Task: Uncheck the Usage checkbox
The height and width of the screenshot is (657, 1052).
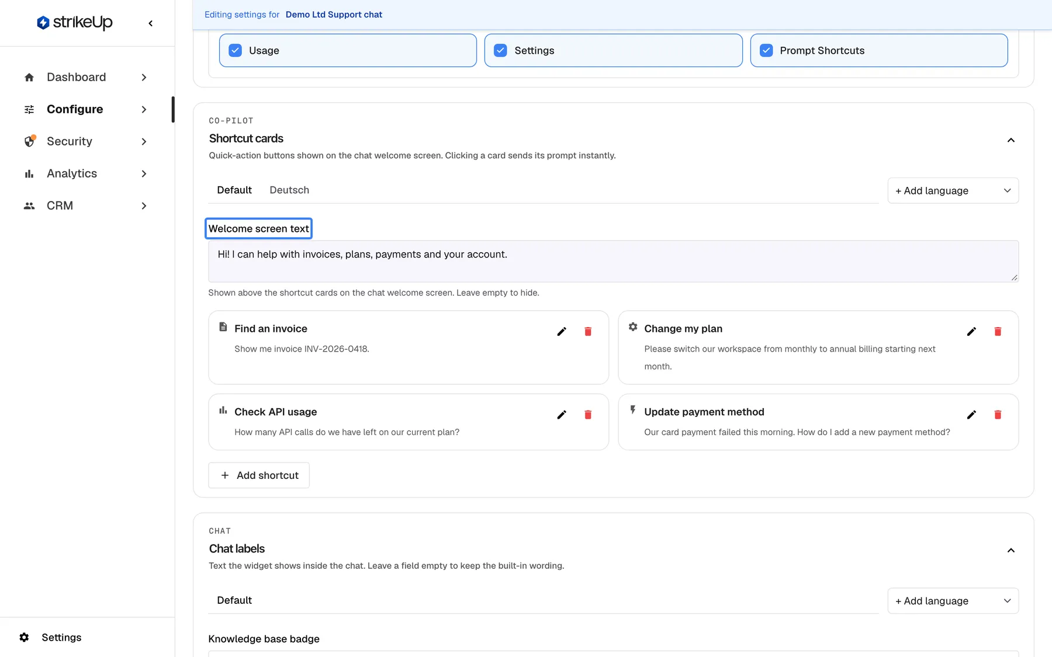Action: pyautogui.click(x=236, y=50)
